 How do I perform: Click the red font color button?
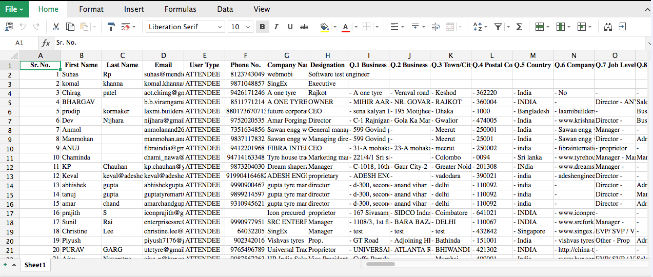coord(345,27)
